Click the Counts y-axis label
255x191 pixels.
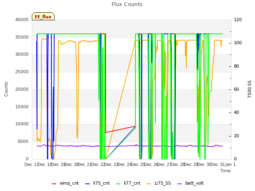pyautogui.click(x=6, y=89)
